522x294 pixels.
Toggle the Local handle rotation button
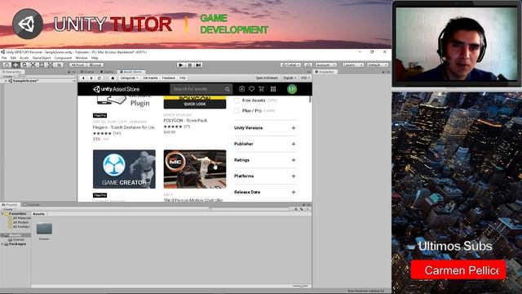(95, 65)
